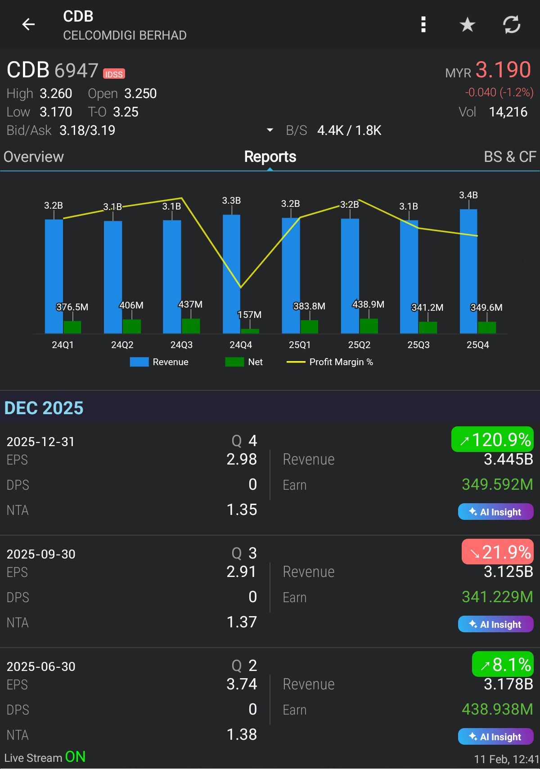Tap the 341.229M earnings figure
The image size is (540, 769).
[497, 597]
